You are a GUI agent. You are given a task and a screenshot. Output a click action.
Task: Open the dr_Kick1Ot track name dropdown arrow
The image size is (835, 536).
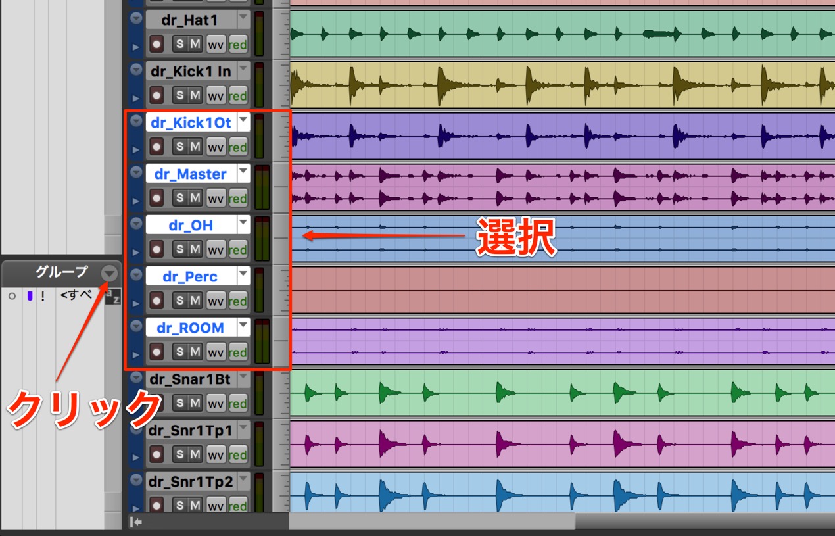(244, 121)
